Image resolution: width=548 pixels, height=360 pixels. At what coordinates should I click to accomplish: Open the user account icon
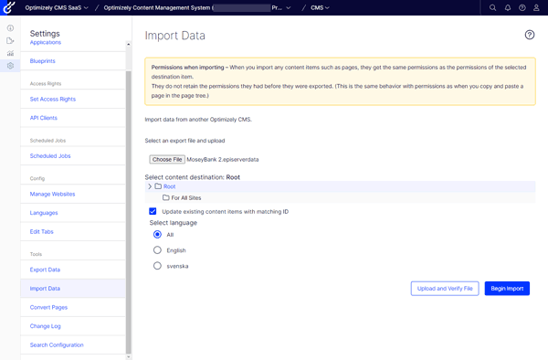pyautogui.click(x=536, y=7)
